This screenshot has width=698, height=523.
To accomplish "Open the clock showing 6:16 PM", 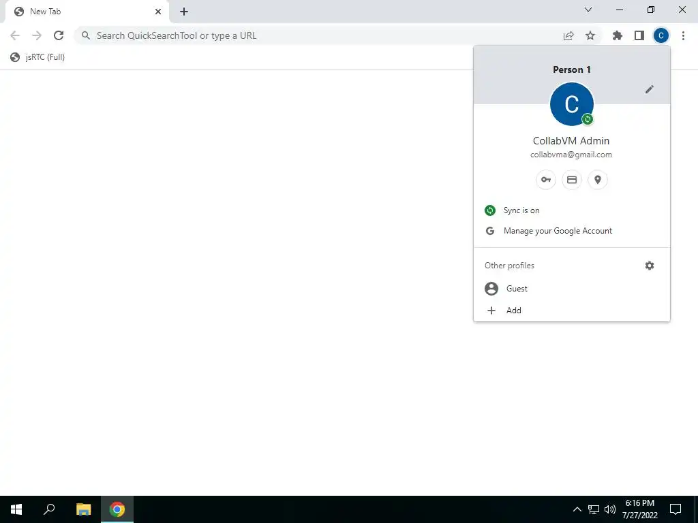I will pos(640,509).
